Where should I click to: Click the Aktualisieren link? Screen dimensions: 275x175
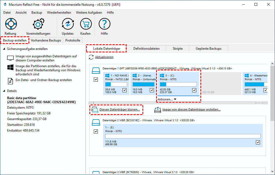pos(104,57)
